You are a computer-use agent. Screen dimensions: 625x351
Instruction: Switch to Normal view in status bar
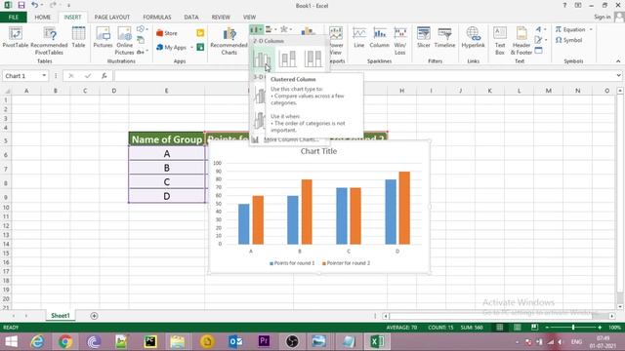pos(499,328)
